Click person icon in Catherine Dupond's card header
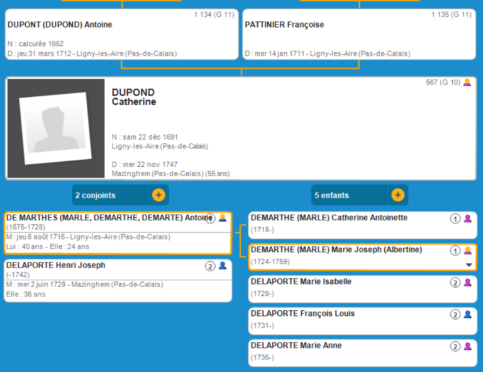This screenshot has width=483, height=372. [x=467, y=82]
